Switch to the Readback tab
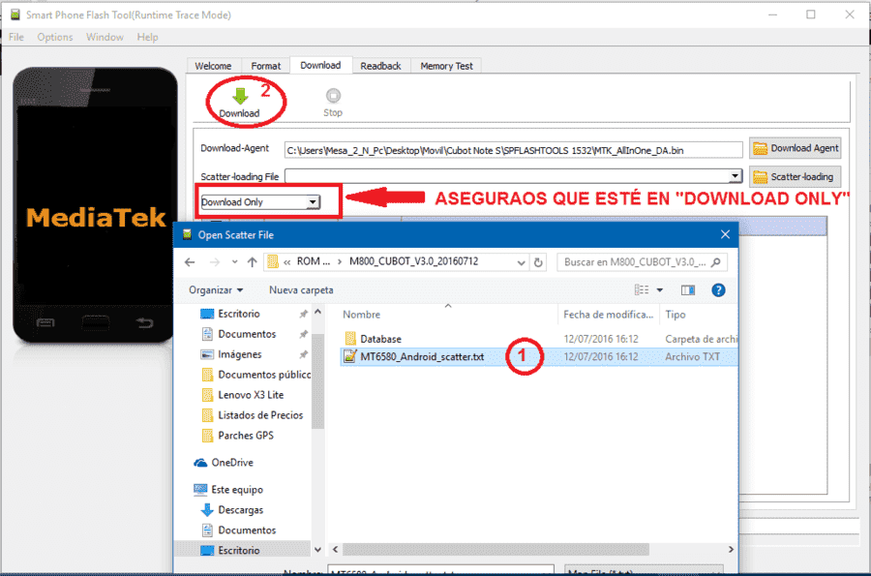 point(380,66)
